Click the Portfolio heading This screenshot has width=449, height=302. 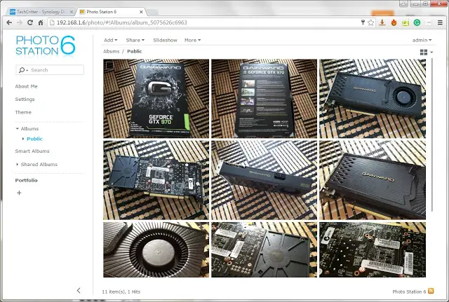[x=27, y=180]
